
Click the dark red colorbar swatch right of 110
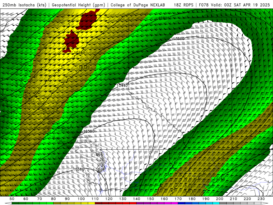98,203
